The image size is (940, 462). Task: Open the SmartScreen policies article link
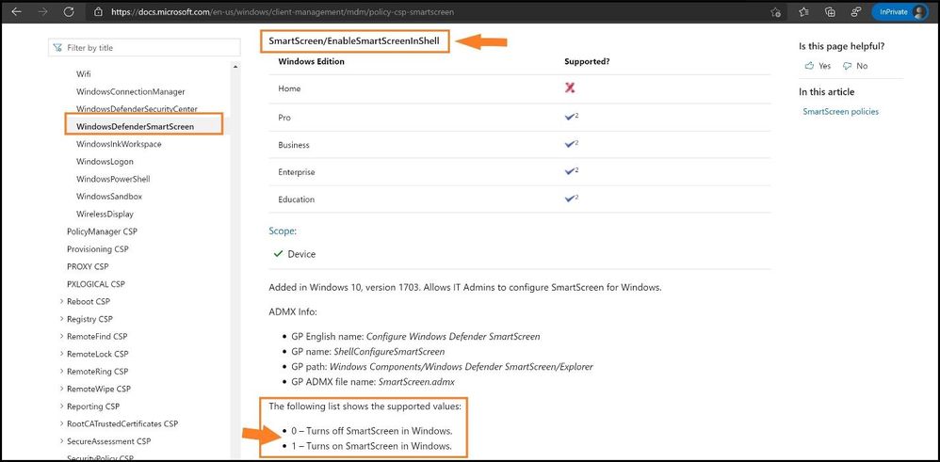(840, 111)
